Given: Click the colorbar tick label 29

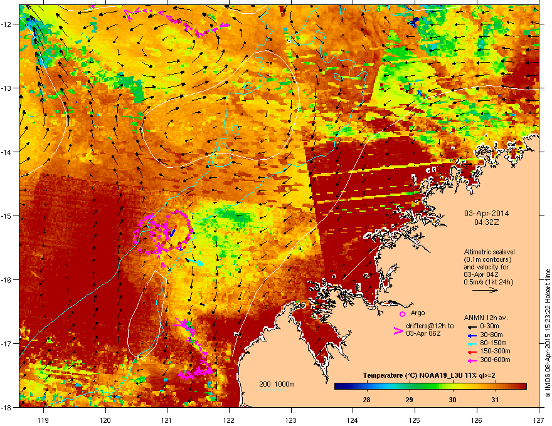Looking at the screenshot, I should click(409, 400).
